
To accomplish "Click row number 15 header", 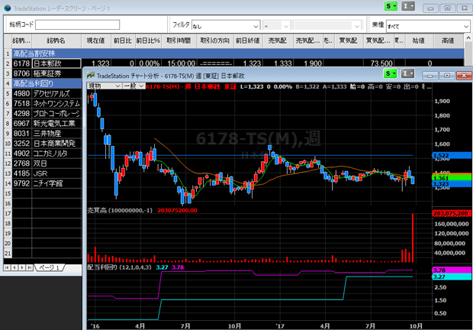I will tap(8, 193).
